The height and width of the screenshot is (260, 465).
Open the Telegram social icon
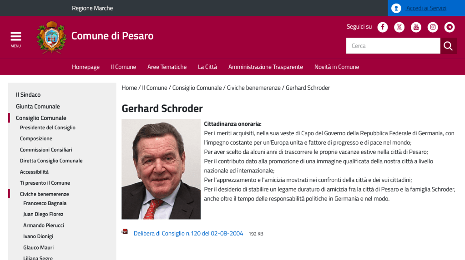pos(450,27)
